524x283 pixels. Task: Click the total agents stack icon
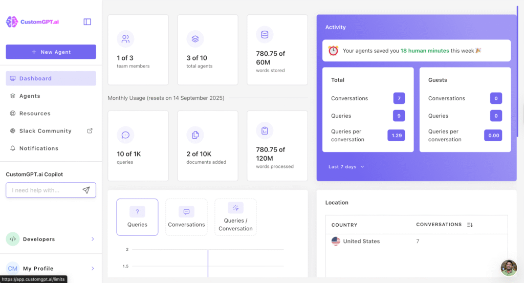(x=195, y=39)
